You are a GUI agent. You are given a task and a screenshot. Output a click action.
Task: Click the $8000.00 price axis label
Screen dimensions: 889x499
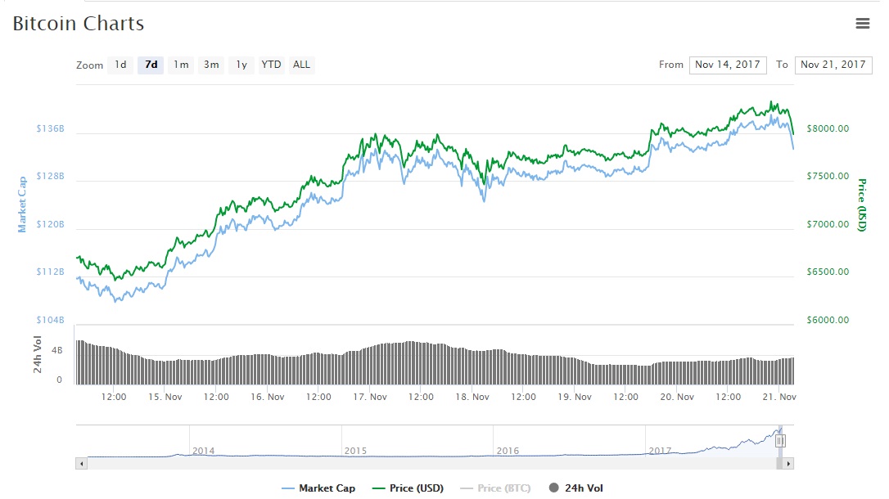point(828,128)
